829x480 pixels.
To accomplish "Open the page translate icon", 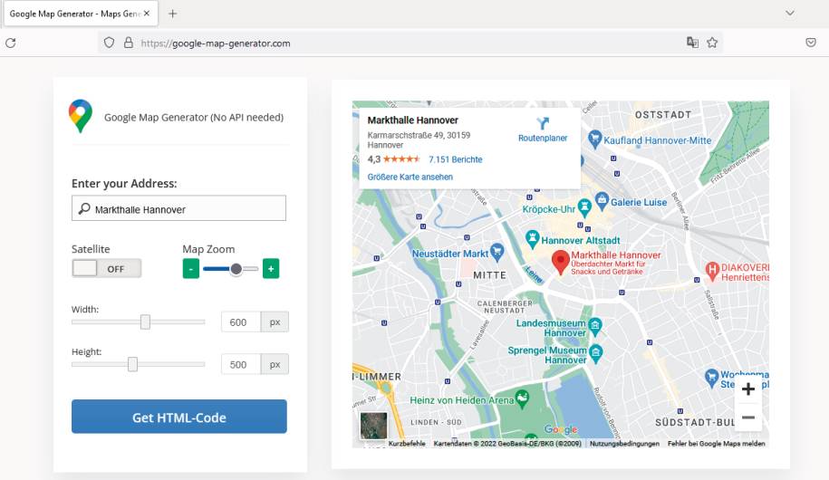I will [692, 43].
